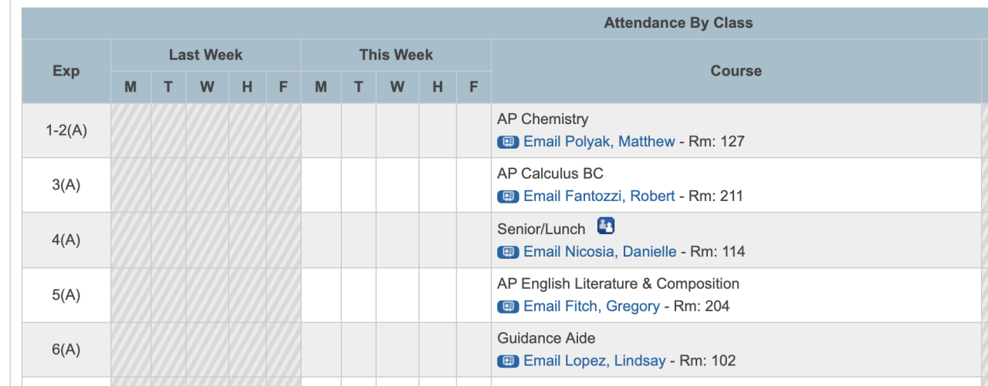
Task: Click the email icon beside Nicosia, Danielle
Action: pyautogui.click(x=508, y=252)
